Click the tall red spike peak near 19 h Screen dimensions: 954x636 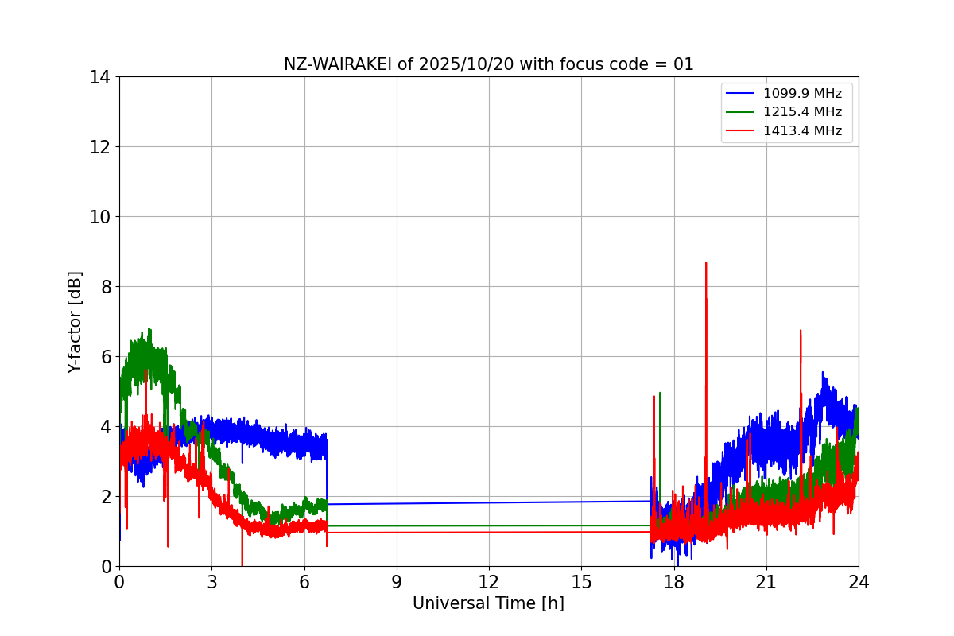click(705, 264)
